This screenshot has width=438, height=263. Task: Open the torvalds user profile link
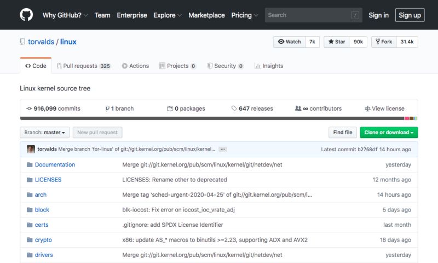[x=41, y=42]
